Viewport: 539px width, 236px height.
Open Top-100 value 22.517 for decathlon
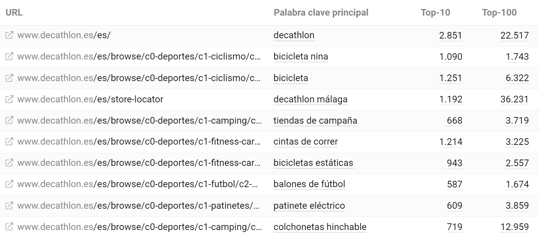point(514,35)
